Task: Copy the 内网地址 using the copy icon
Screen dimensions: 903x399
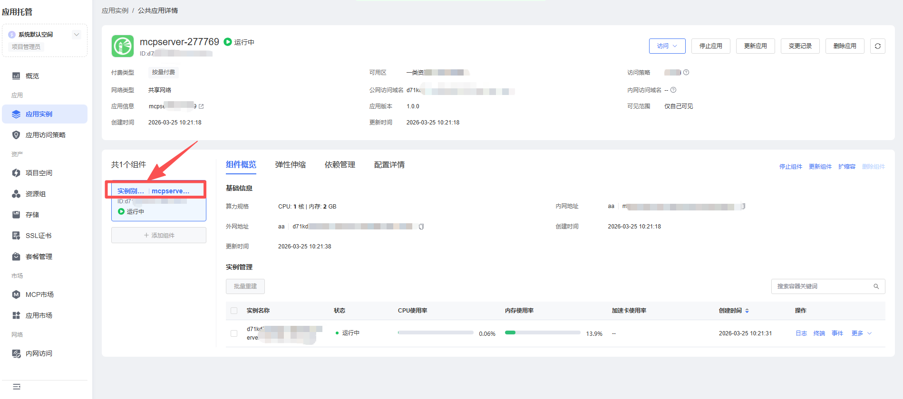Action: (743, 206)
